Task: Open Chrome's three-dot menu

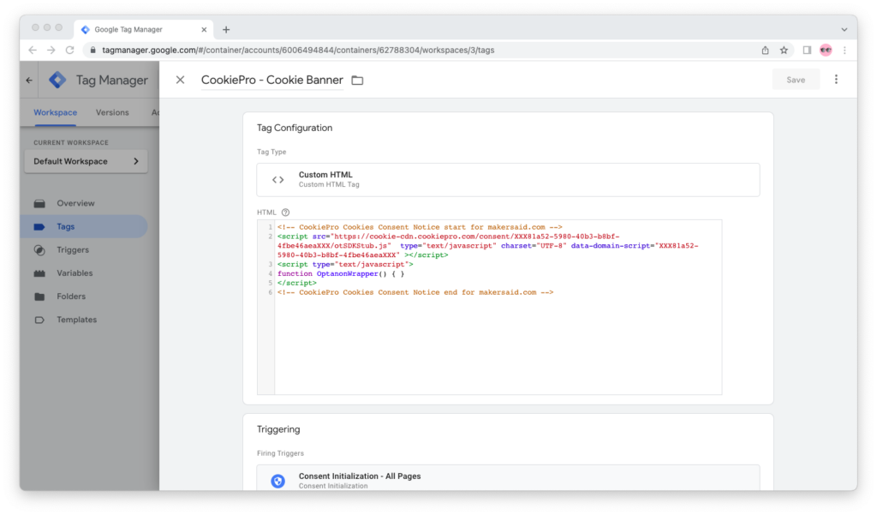Action: coord(844,51)
